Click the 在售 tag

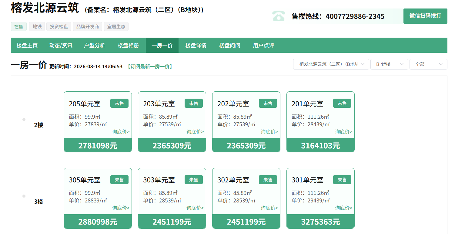19,26
